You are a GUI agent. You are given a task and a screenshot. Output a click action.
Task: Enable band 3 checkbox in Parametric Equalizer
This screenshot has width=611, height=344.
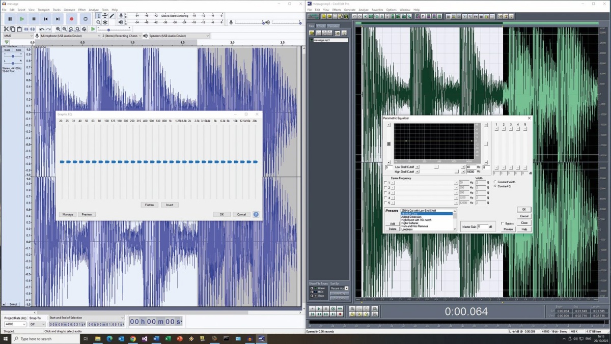pos(385,193)
